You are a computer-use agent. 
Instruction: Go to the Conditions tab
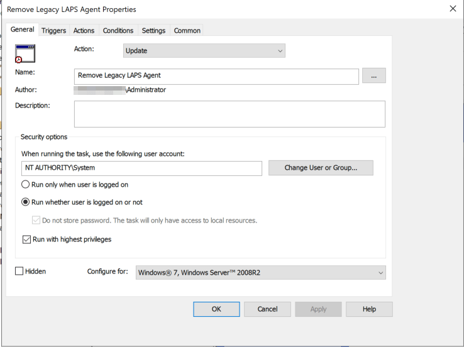tap(118, 30)
